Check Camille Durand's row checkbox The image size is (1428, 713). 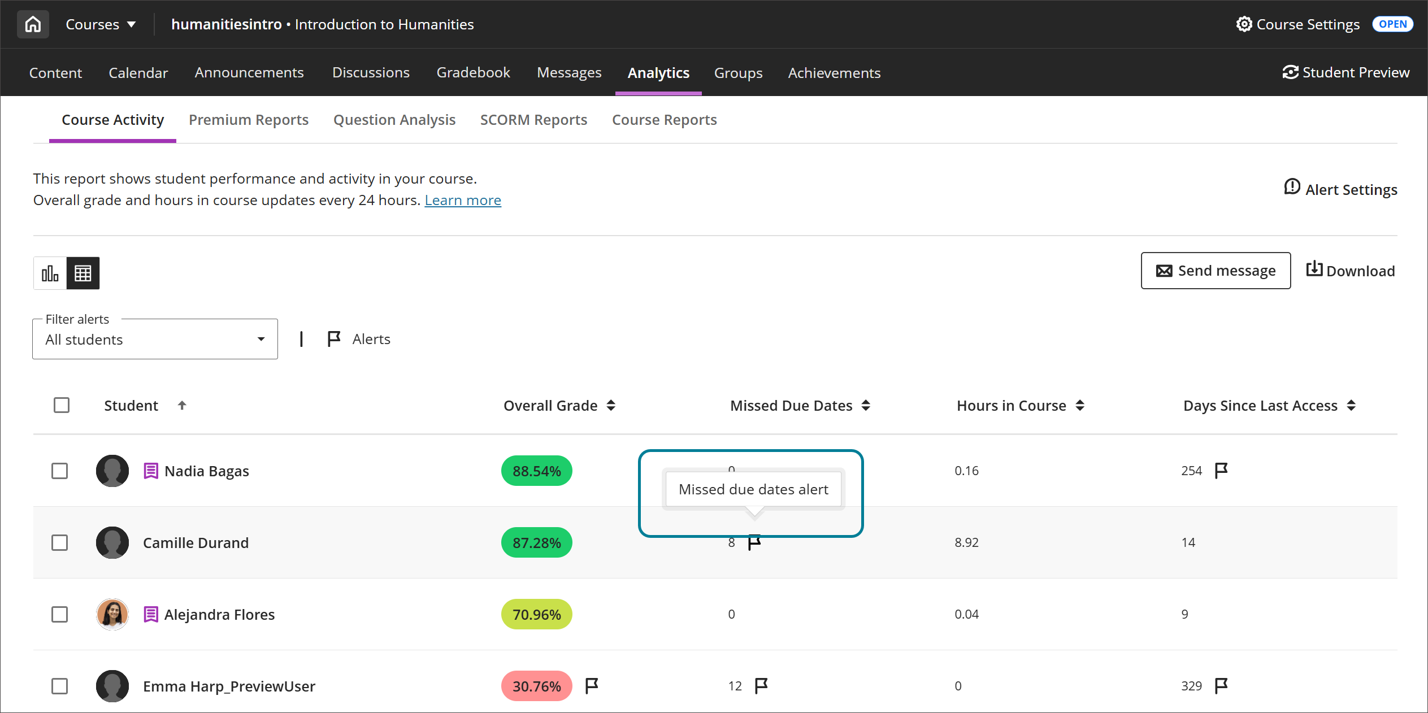pos(60,542)
